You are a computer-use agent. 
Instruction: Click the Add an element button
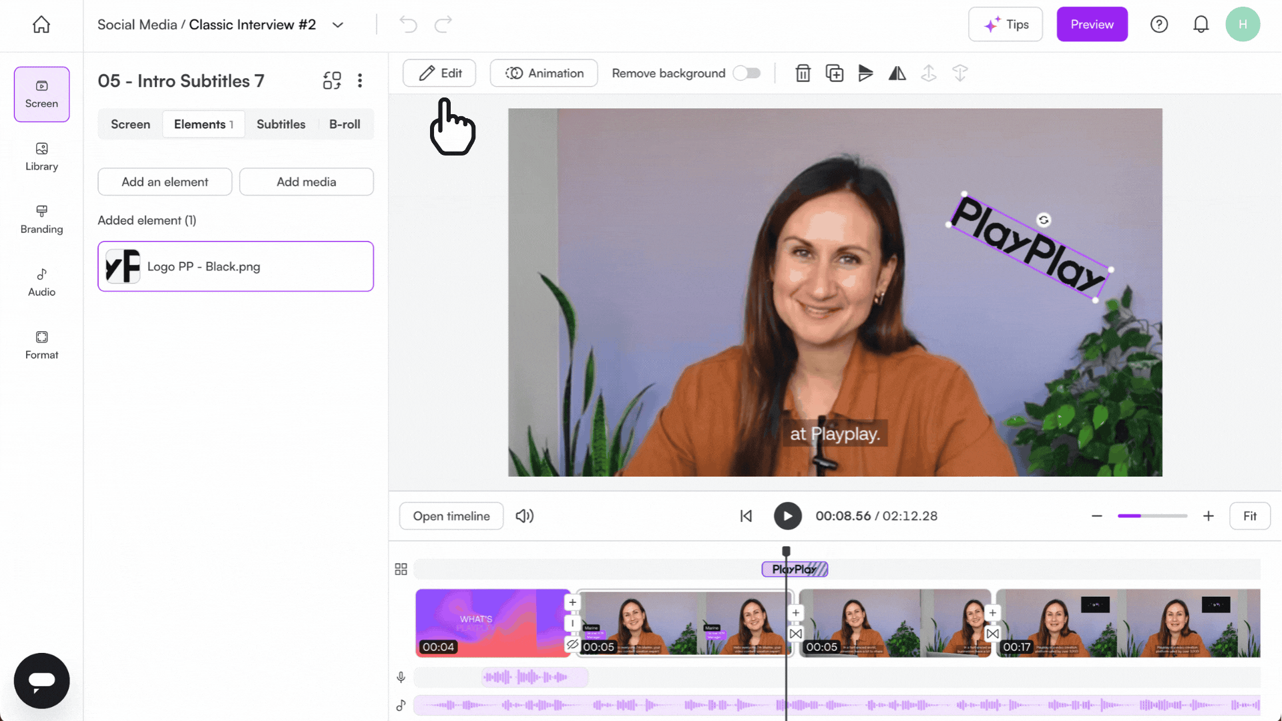tap(164, 182)
